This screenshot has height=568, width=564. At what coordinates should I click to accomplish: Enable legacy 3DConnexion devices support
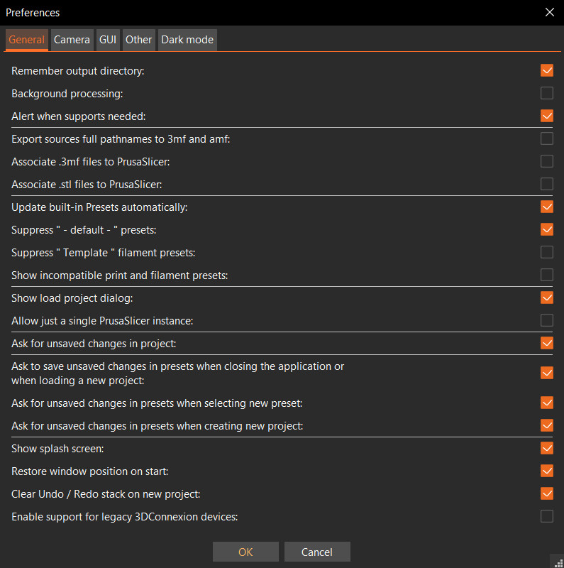coord(547,516)
